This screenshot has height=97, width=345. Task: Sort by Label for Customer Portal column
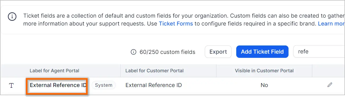(154, 70)
